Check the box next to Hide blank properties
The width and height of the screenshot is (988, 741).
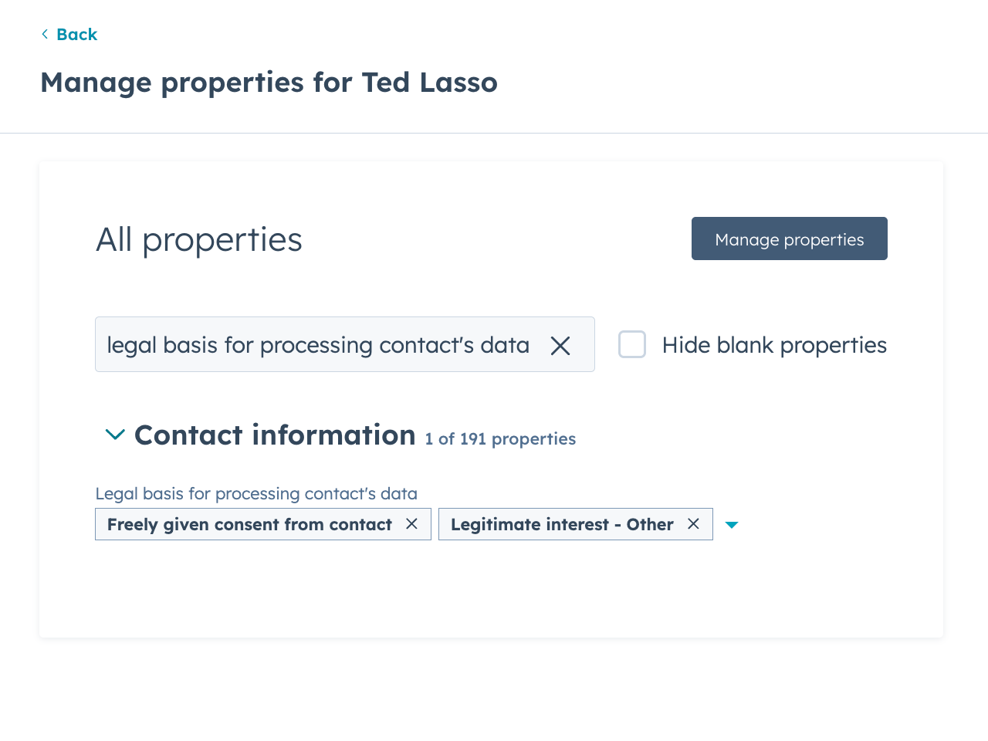[631, 344]
